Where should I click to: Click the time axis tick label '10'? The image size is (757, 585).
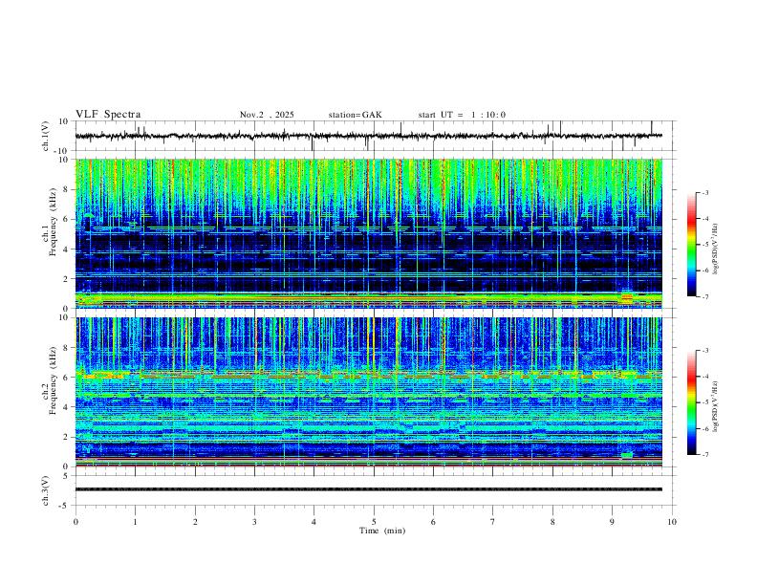pyautogui.click(x=672, y=522)
